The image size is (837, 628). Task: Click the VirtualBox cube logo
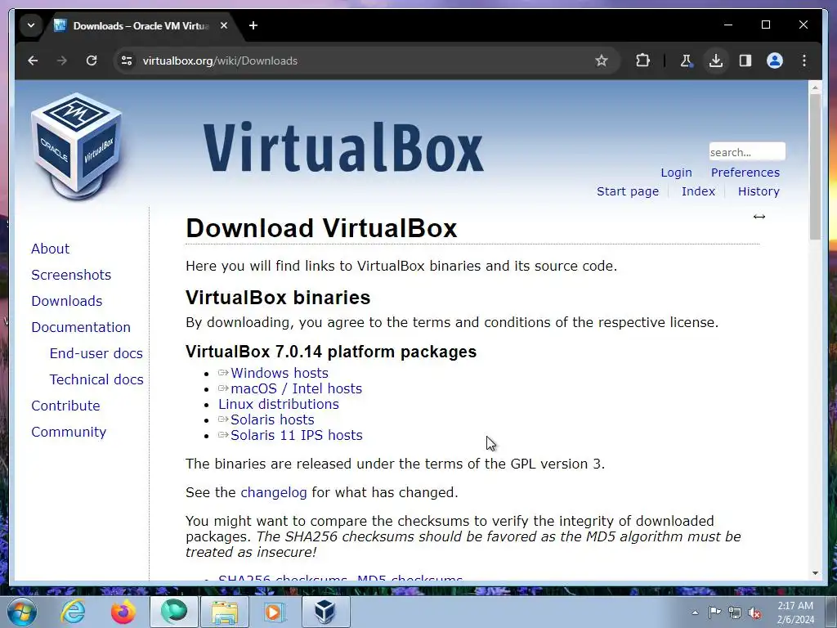click(76, 146)
